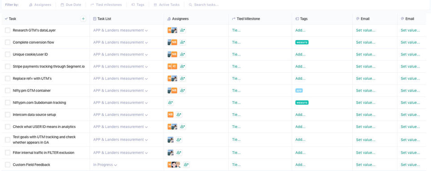
Task: Open Task List dropdown on Intercom data source row
Action: click(x=120, y=115)
